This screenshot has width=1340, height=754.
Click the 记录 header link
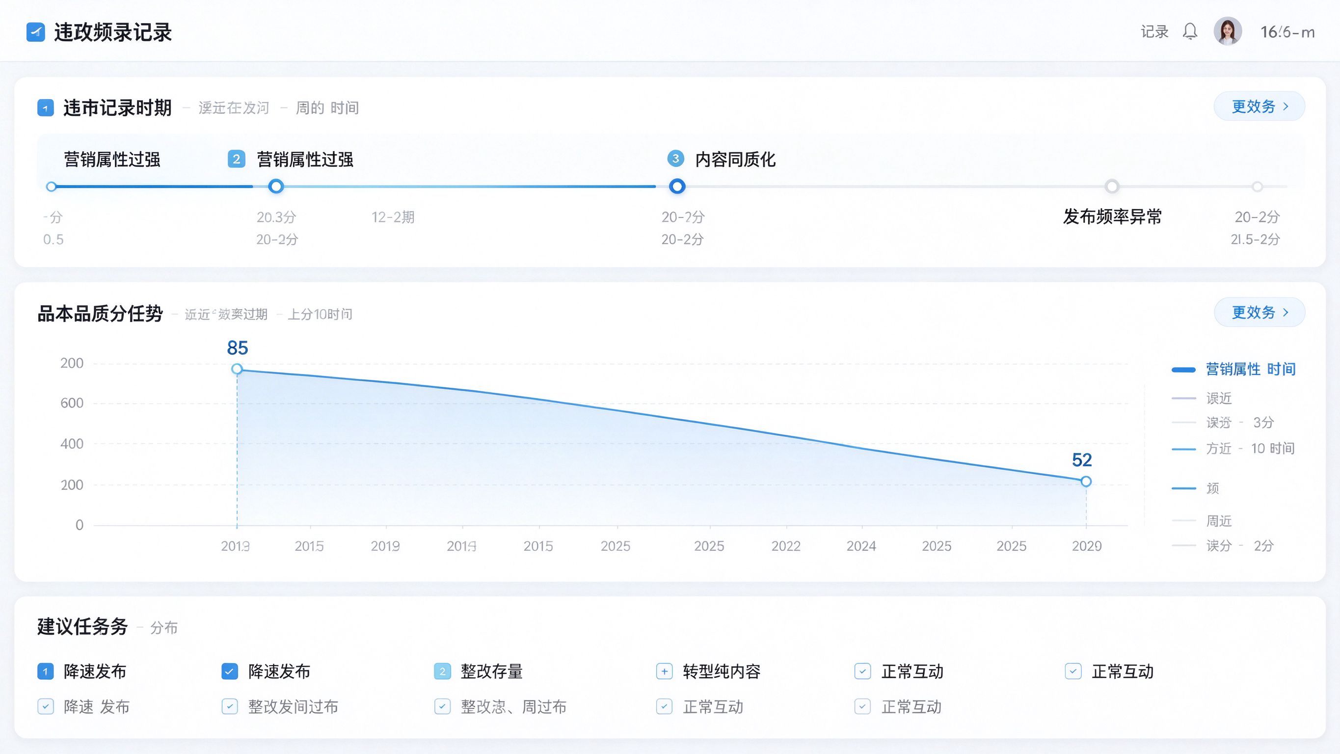tap(1154, 32)
